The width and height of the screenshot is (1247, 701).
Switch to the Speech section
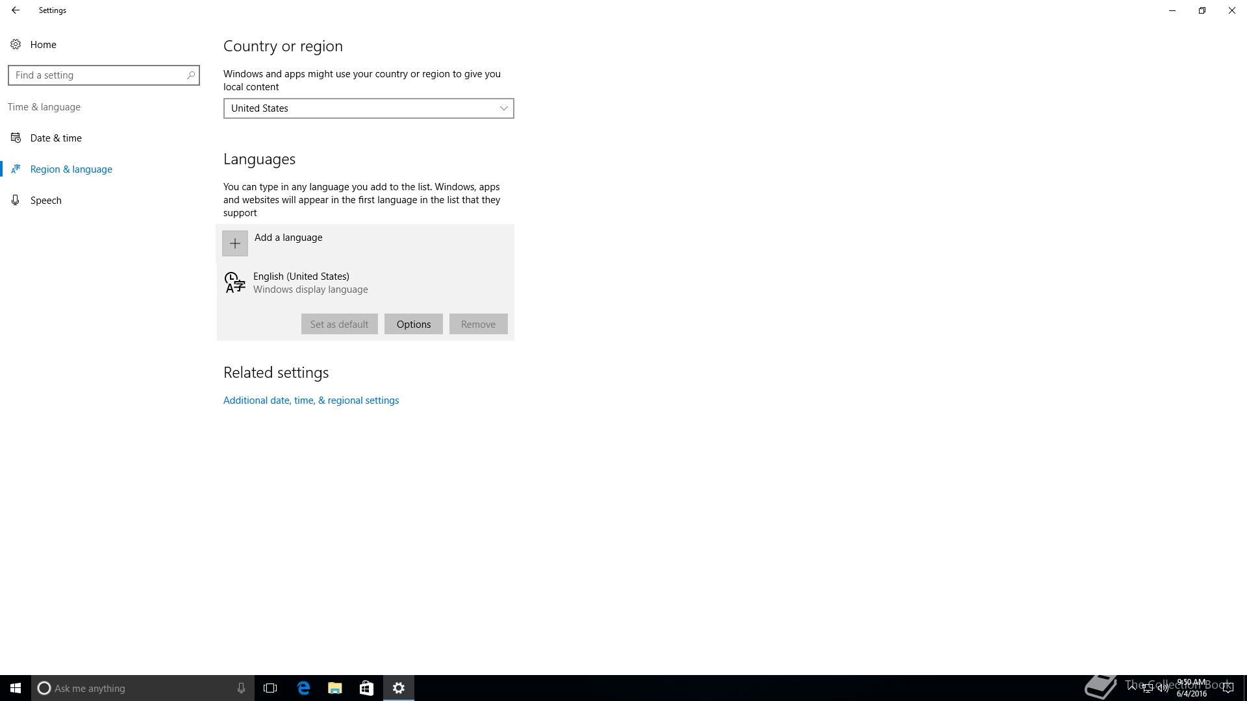[45, 201]
